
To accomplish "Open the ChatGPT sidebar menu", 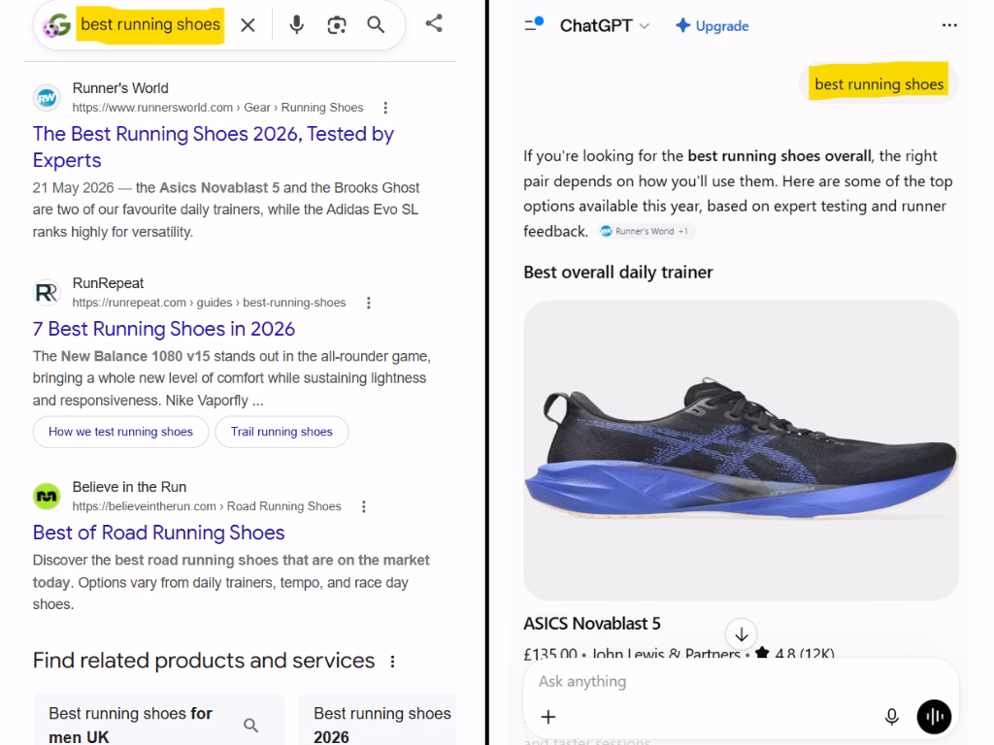I will pyautogui.click(x=534, y=24).
